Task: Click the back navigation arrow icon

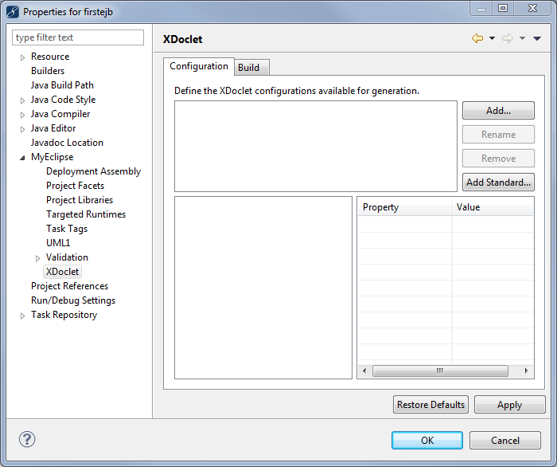Action: (x=477, y=38)
